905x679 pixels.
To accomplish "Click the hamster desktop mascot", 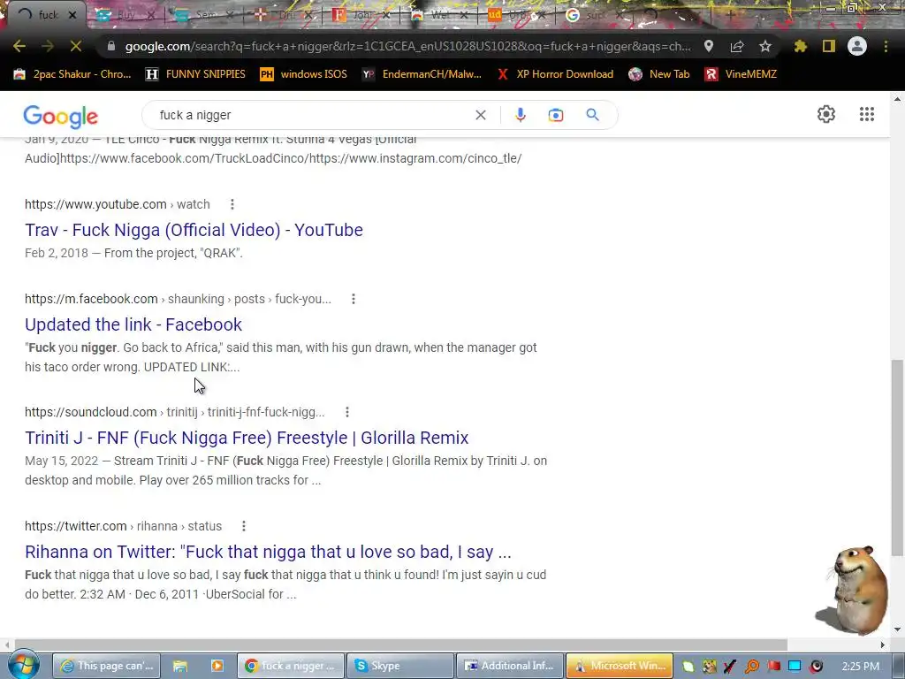I will click(853, 590).
